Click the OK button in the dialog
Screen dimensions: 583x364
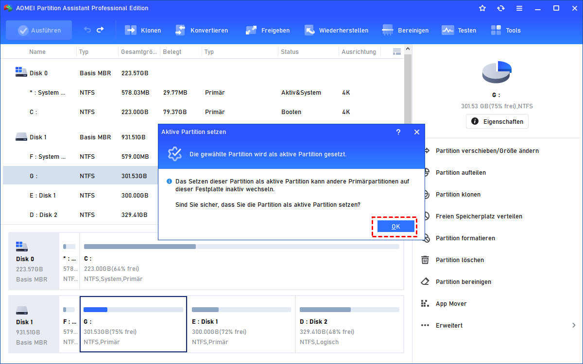395,227
